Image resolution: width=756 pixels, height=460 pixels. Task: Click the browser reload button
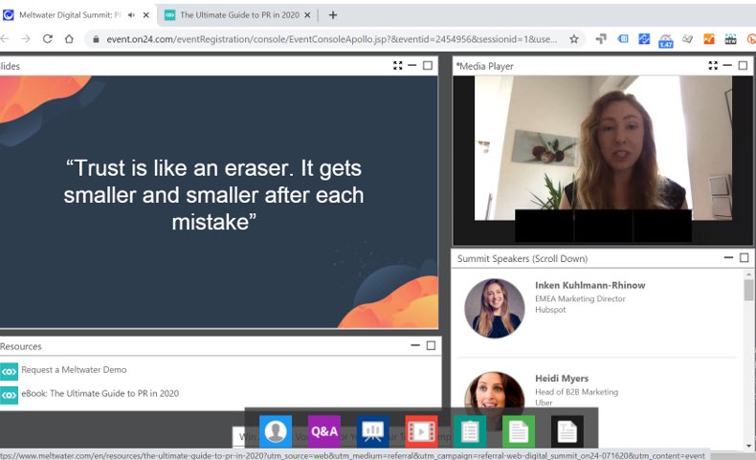point(47,39)
